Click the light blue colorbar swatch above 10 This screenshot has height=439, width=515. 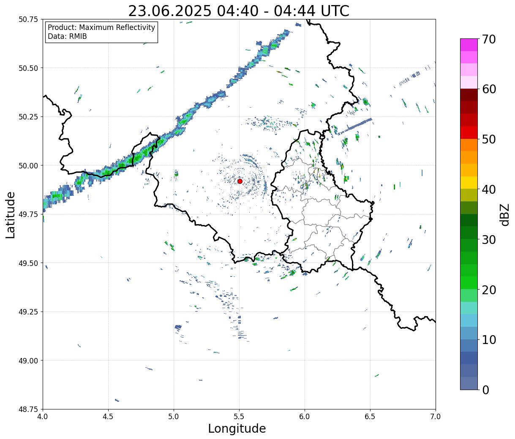click(x=469, y=333)
